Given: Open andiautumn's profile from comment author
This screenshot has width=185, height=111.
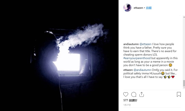Looking at the screenshot, I should point(131,44).
